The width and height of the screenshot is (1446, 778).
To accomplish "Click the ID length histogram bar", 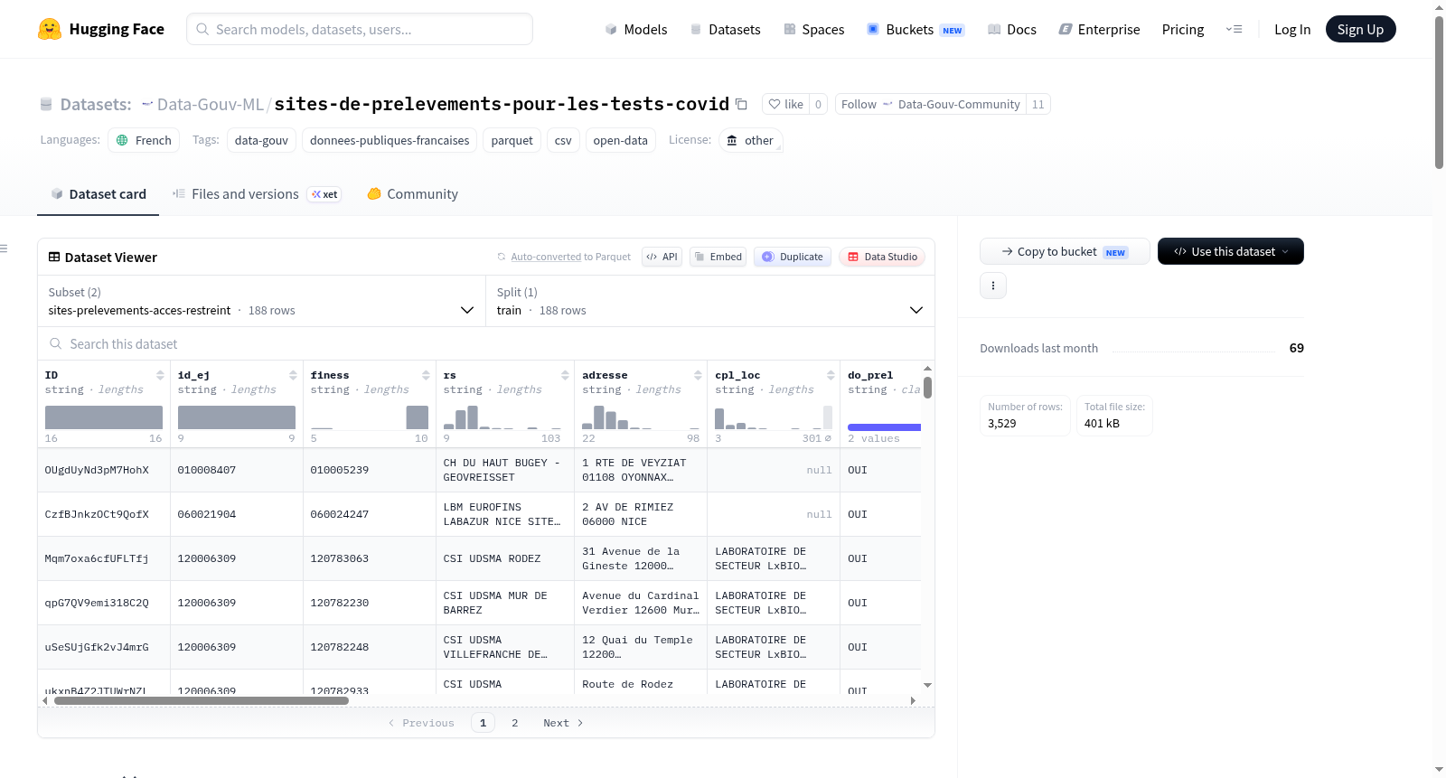I will tap(104, 417).
